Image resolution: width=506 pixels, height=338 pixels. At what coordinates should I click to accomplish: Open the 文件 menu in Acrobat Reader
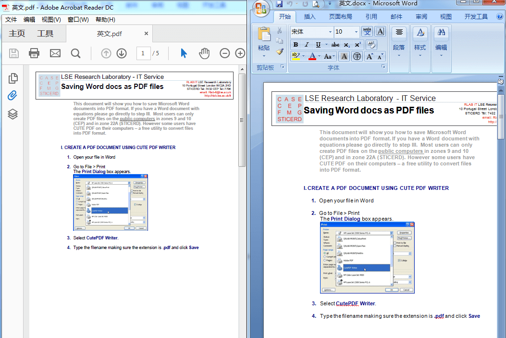point(11,20)
